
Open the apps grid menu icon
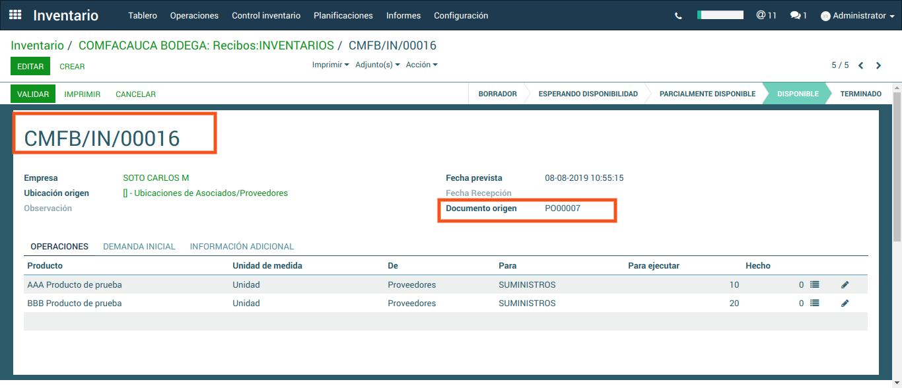coord(15,15)
